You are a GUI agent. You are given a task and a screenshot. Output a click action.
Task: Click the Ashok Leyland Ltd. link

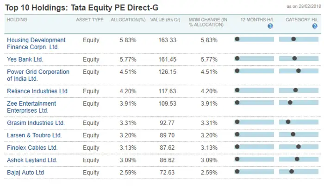(32, 160)
